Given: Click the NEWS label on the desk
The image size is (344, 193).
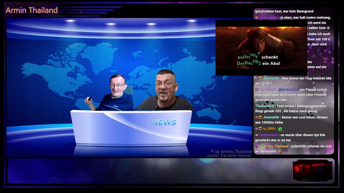Looking at the screenshot, I should [x=164, y=123].
